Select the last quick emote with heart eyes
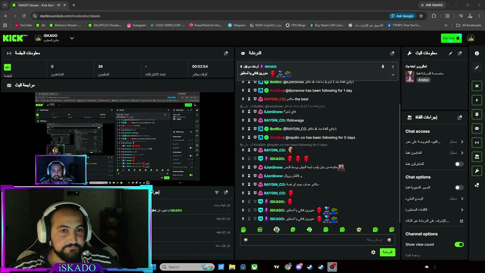The image size is (485, 273). (x=392, y=229)
